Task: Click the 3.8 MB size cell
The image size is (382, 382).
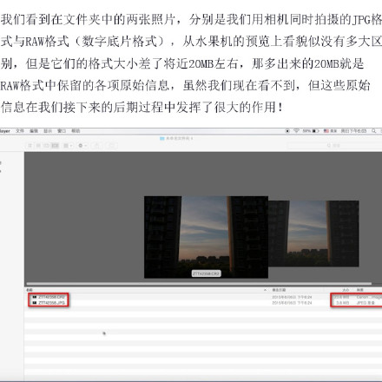Action: click(342, 303)
